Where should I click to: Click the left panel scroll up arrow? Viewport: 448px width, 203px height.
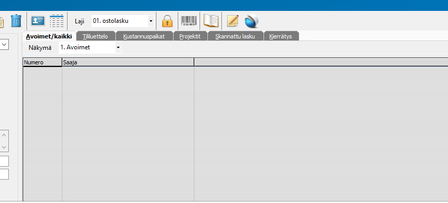[4, 136]
